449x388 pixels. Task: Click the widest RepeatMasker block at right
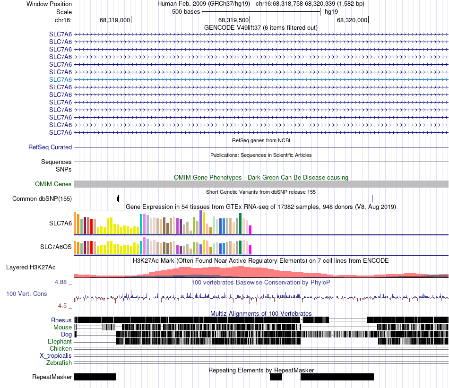coord(337,377)
